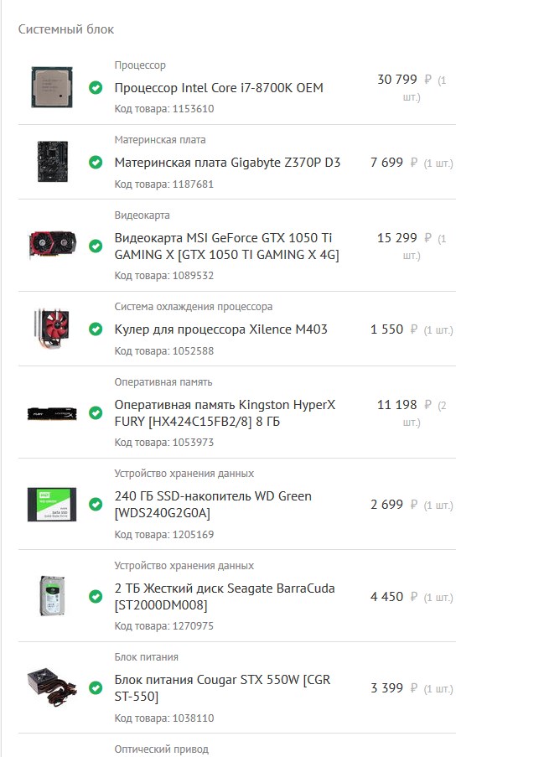544x757 pixels.
Task: Click the Gigabyte Z370P D3 motherboard image
Action: pyautogui.click(x=52, y=162)
